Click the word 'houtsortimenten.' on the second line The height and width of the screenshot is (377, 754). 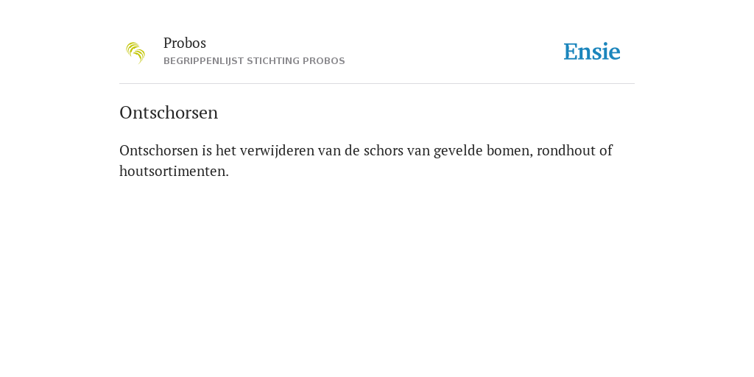pyautogui.click(x=174, y=171)
